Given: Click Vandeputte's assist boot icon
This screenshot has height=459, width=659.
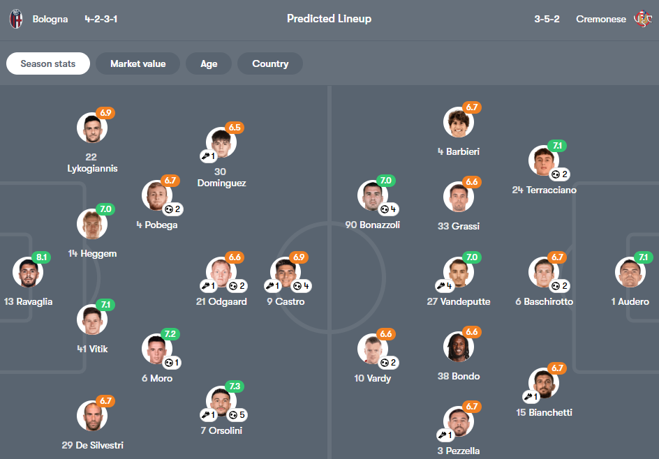Looking at the screenshot, I should pos(440,285).
